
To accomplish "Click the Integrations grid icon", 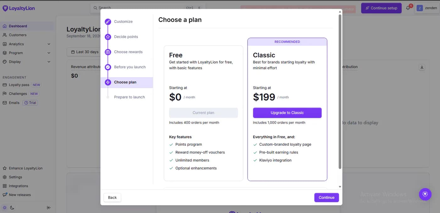I will [x=5, y=186].
